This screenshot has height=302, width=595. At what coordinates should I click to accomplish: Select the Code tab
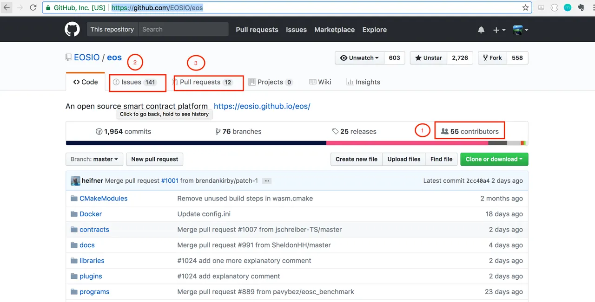tap(86, 82)
